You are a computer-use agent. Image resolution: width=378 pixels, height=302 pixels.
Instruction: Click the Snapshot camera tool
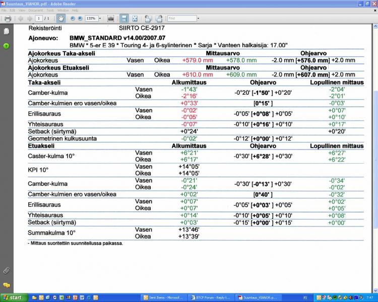[111, 18]
